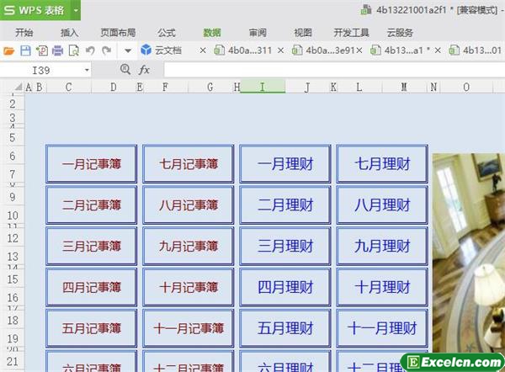Click the 十月记事簿 button
The width and height of the screenshot is (505, 372).
(189, 287)
